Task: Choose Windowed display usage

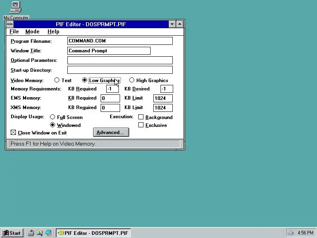Action: point(65,125)
